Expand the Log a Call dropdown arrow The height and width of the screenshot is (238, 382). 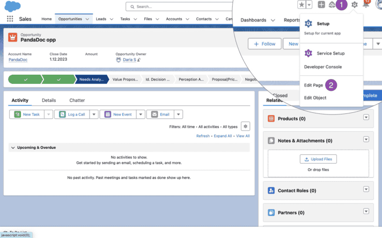coord(94,114)
